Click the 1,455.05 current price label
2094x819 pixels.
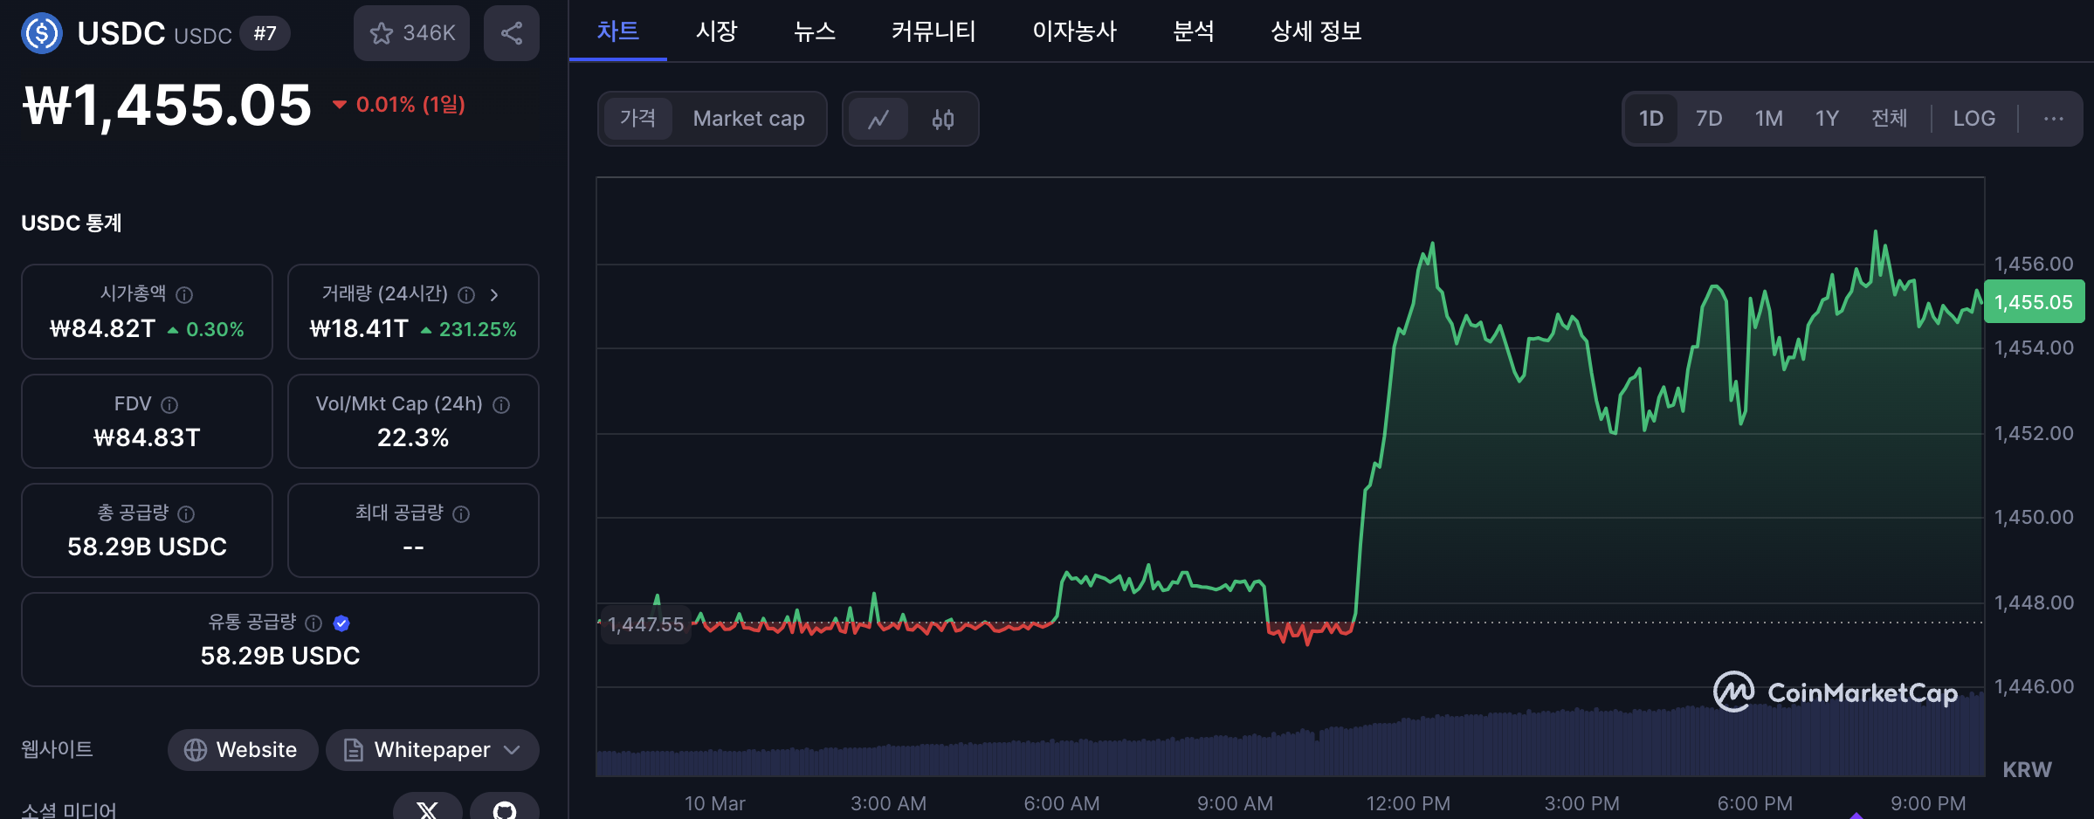coord(2034,302)
